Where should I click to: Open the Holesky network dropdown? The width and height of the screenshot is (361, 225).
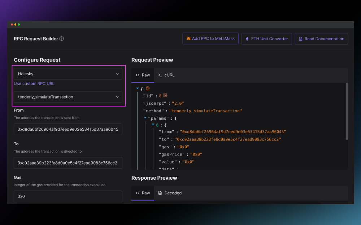tap(68, 74)
